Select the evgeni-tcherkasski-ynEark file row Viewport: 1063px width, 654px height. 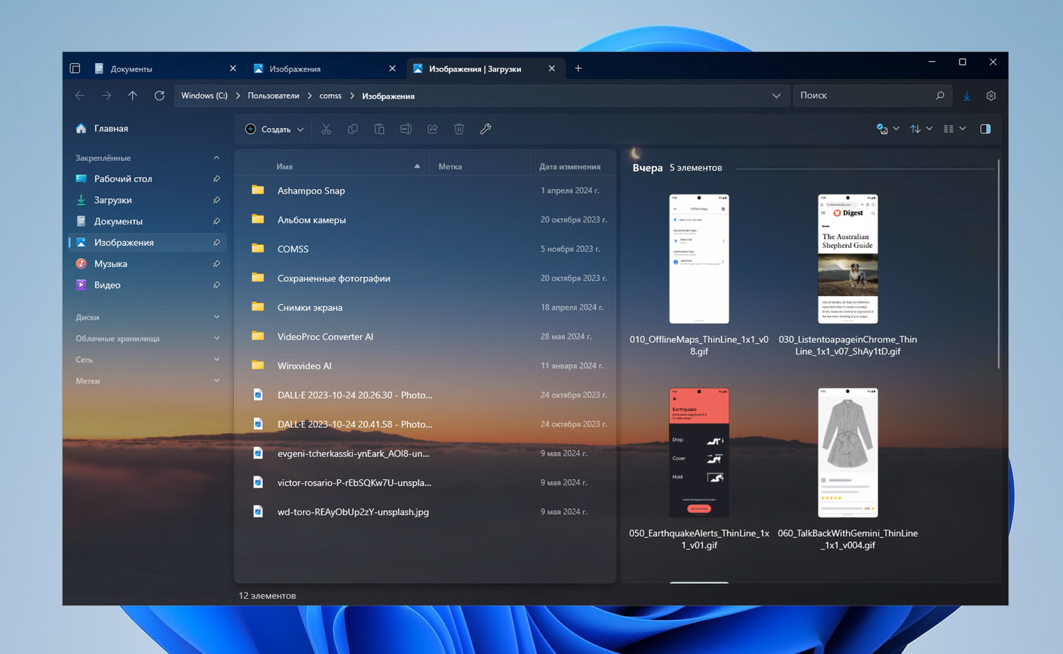coord(425,453)
